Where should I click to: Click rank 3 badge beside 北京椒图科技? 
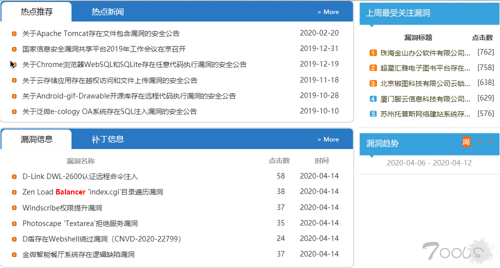373,83
